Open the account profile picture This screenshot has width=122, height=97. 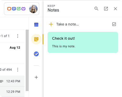tap(33, 9)
